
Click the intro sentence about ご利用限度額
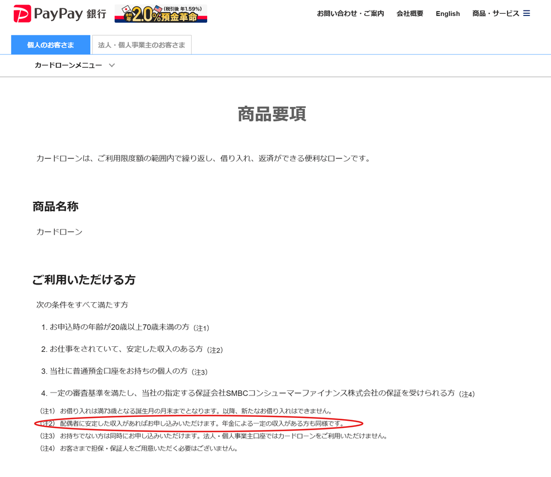coord(203,159)
